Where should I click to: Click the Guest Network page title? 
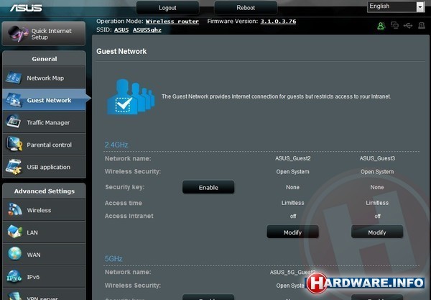(x=121, y=51)
